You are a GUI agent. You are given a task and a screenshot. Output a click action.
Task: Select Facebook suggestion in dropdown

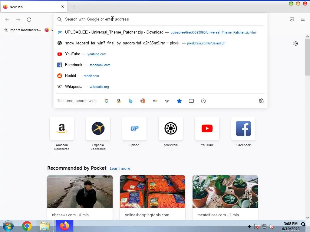160,65
